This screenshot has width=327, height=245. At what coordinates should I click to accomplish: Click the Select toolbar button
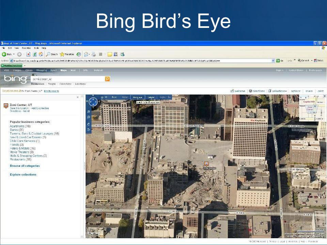319,61
